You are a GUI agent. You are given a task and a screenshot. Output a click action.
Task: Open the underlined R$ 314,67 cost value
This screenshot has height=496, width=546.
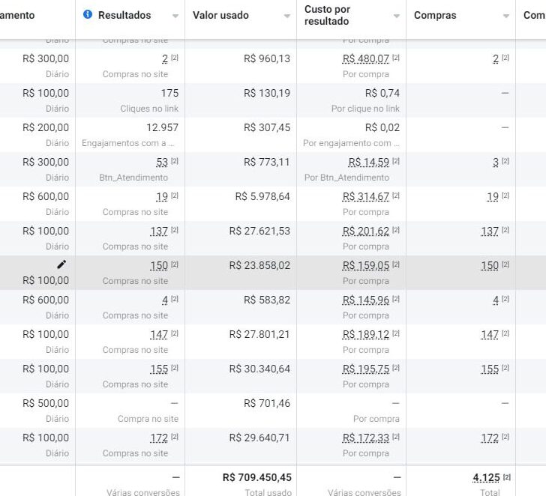(x=366, y=196)
